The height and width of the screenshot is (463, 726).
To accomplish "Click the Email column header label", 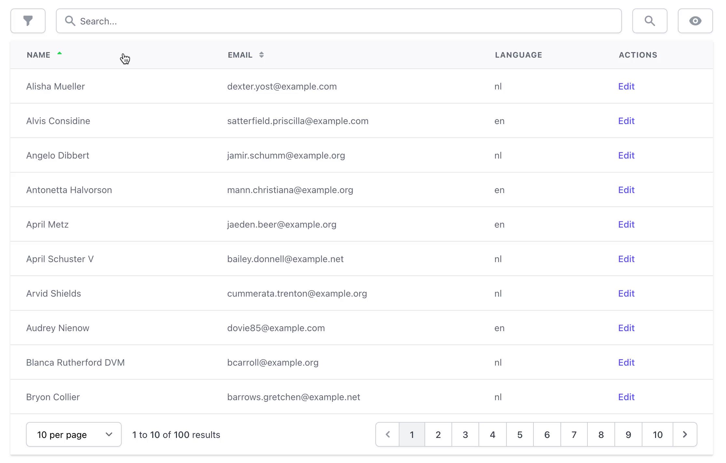I will [240, 55].
